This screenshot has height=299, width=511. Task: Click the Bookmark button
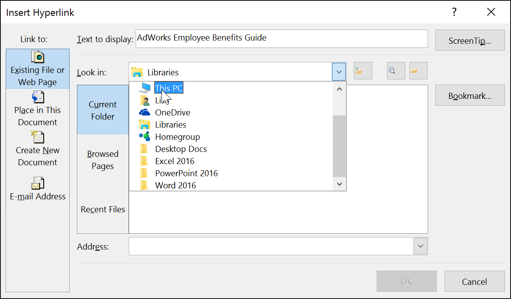pos(470,95)
